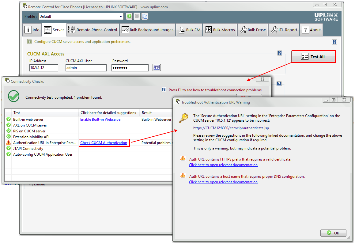Click the 'Potential problem' result cell
Viewport: 355px width, 243px height.
point(157,143)
